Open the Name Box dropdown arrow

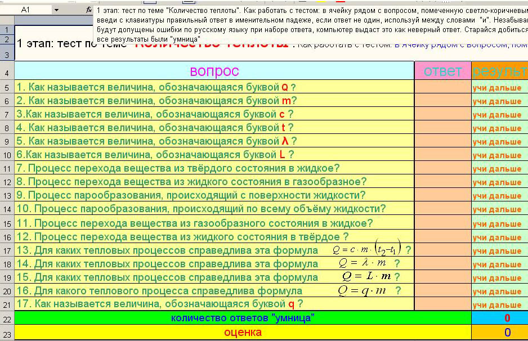pos(56,10)
